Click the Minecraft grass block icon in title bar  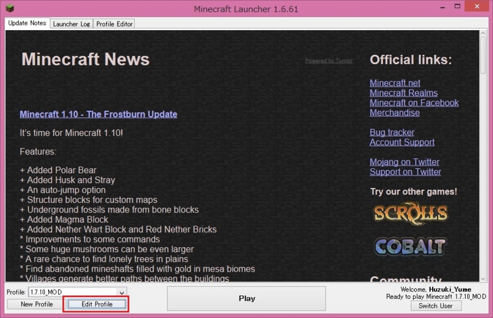coord(9,8)
